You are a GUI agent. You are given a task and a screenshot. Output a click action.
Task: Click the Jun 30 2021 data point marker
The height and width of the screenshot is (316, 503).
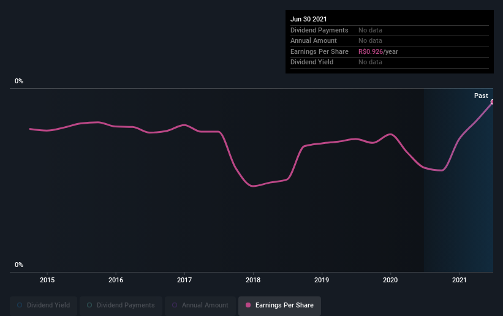(493, 102)
